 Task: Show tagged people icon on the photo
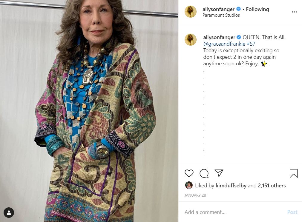(9, 213)
